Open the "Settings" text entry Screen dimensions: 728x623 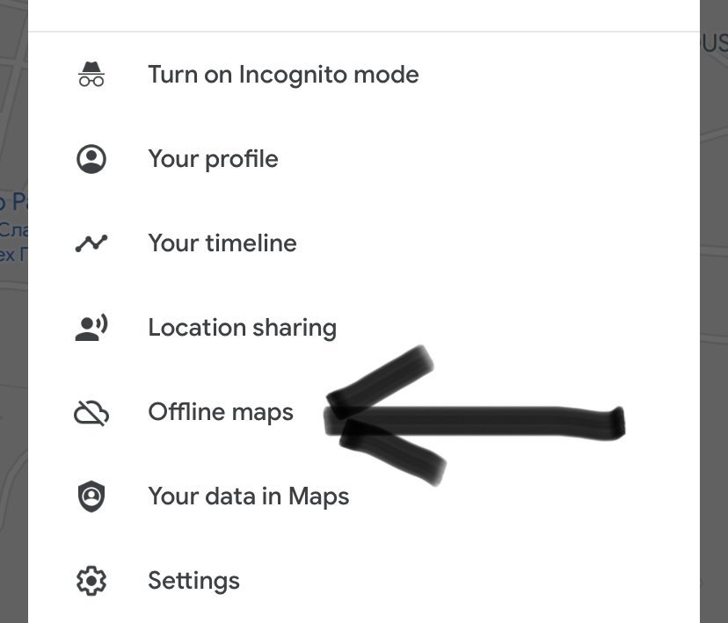(193, 581)
